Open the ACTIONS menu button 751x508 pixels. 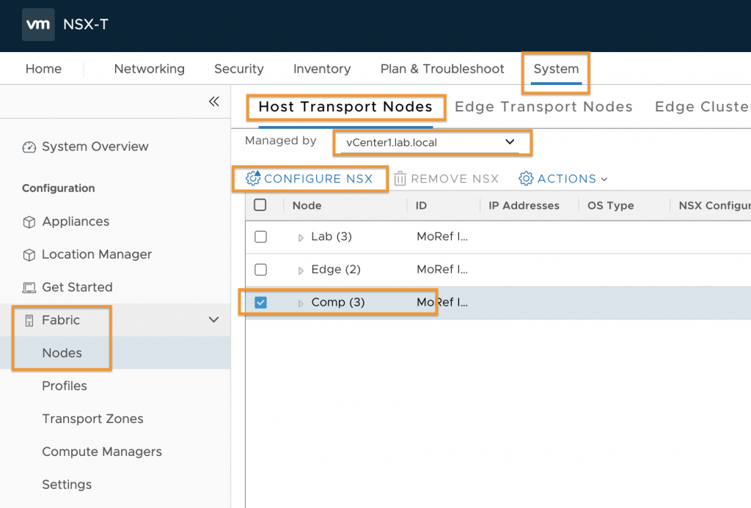(563, 179)
